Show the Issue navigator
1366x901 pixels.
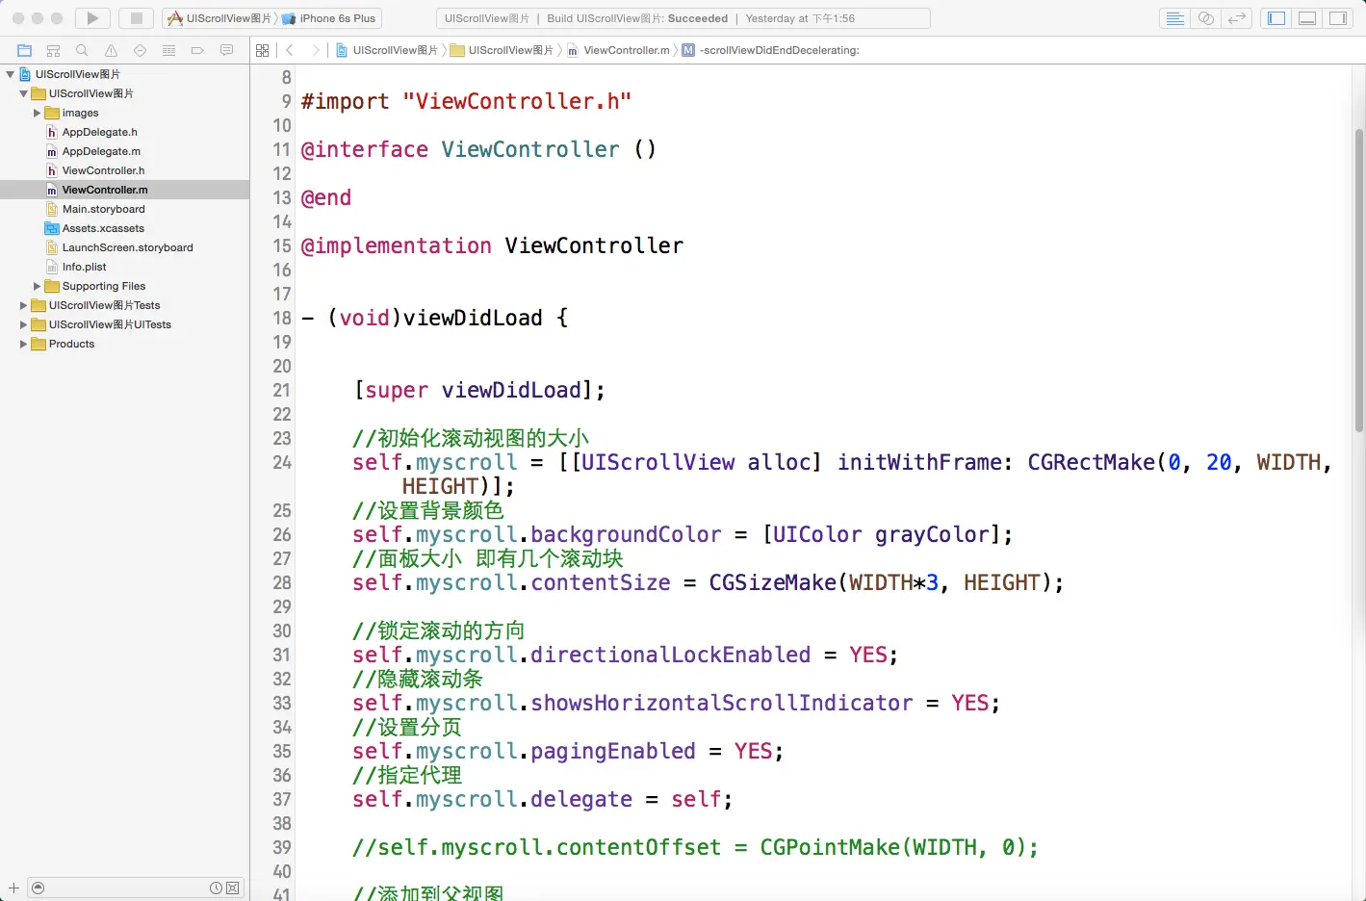[111, 50]
